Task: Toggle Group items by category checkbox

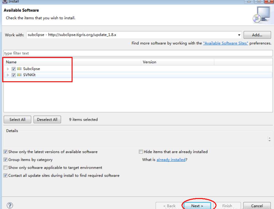Action: [x=5, y=159]
